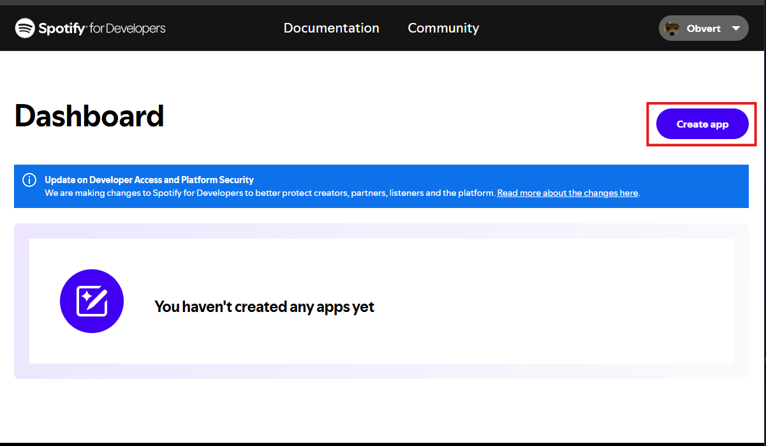
Task: Open the Community section
Action: point(443,28)
